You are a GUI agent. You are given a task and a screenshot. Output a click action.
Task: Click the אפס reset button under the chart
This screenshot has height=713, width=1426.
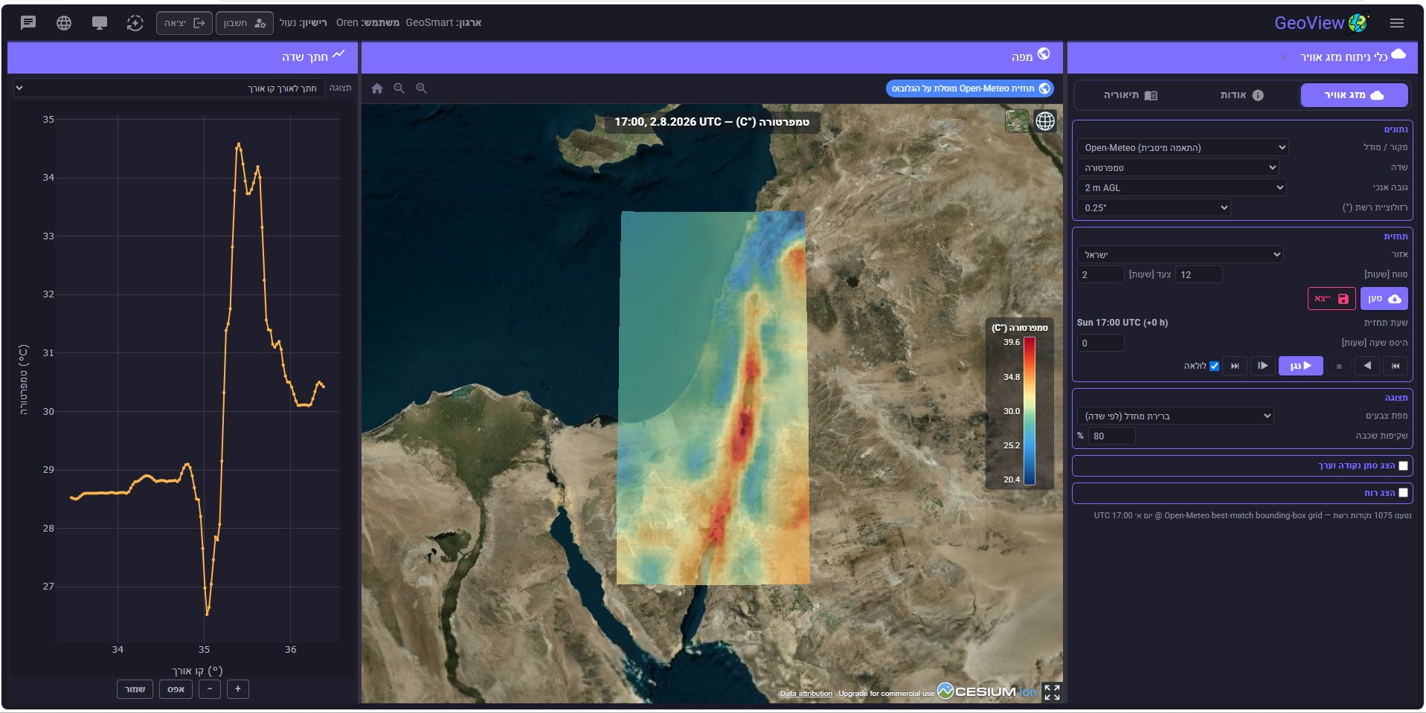[176, 689]
